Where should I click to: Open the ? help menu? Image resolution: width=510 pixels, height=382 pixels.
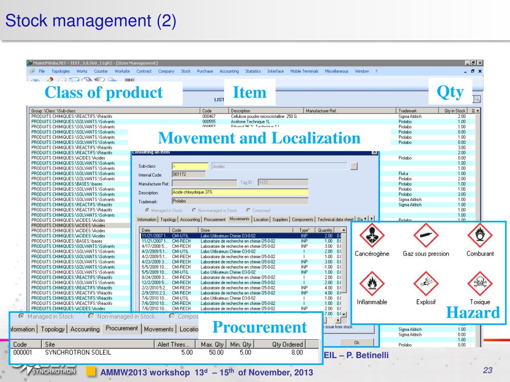click(377, 71)
